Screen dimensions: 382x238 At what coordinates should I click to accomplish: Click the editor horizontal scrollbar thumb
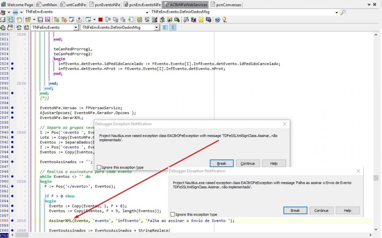point(22,235)
